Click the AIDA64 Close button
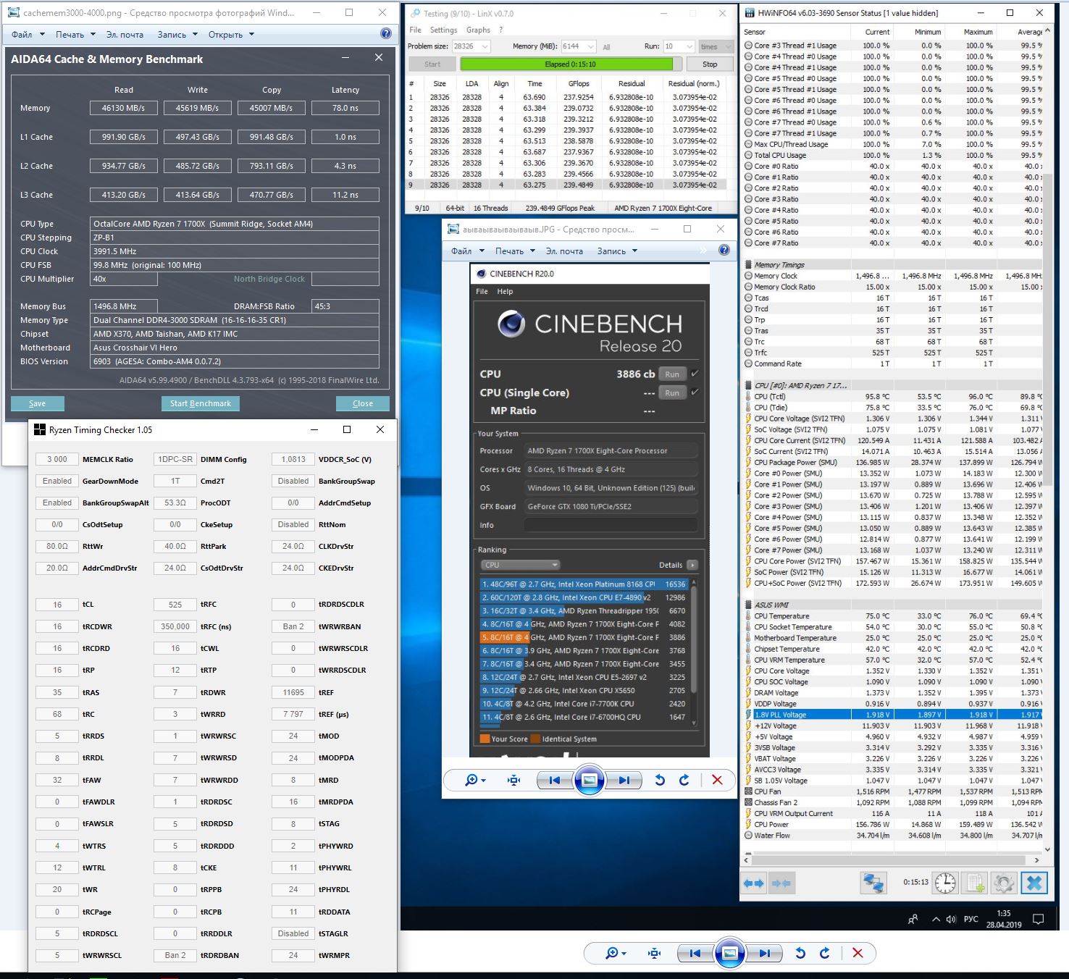The width and height of the screenshot is (1069, 979). click(363, 403)
